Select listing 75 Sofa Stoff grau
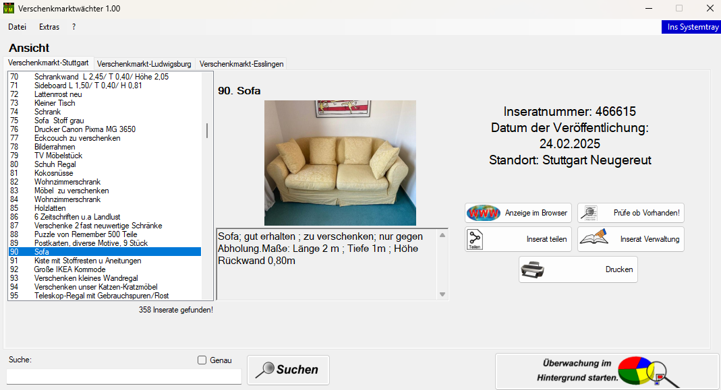 [x=105, y=121]
